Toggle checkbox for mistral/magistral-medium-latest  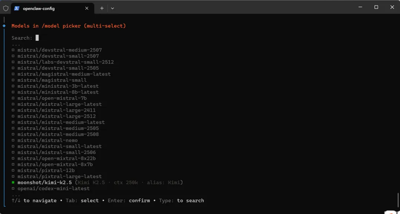(x=13, y=74)
